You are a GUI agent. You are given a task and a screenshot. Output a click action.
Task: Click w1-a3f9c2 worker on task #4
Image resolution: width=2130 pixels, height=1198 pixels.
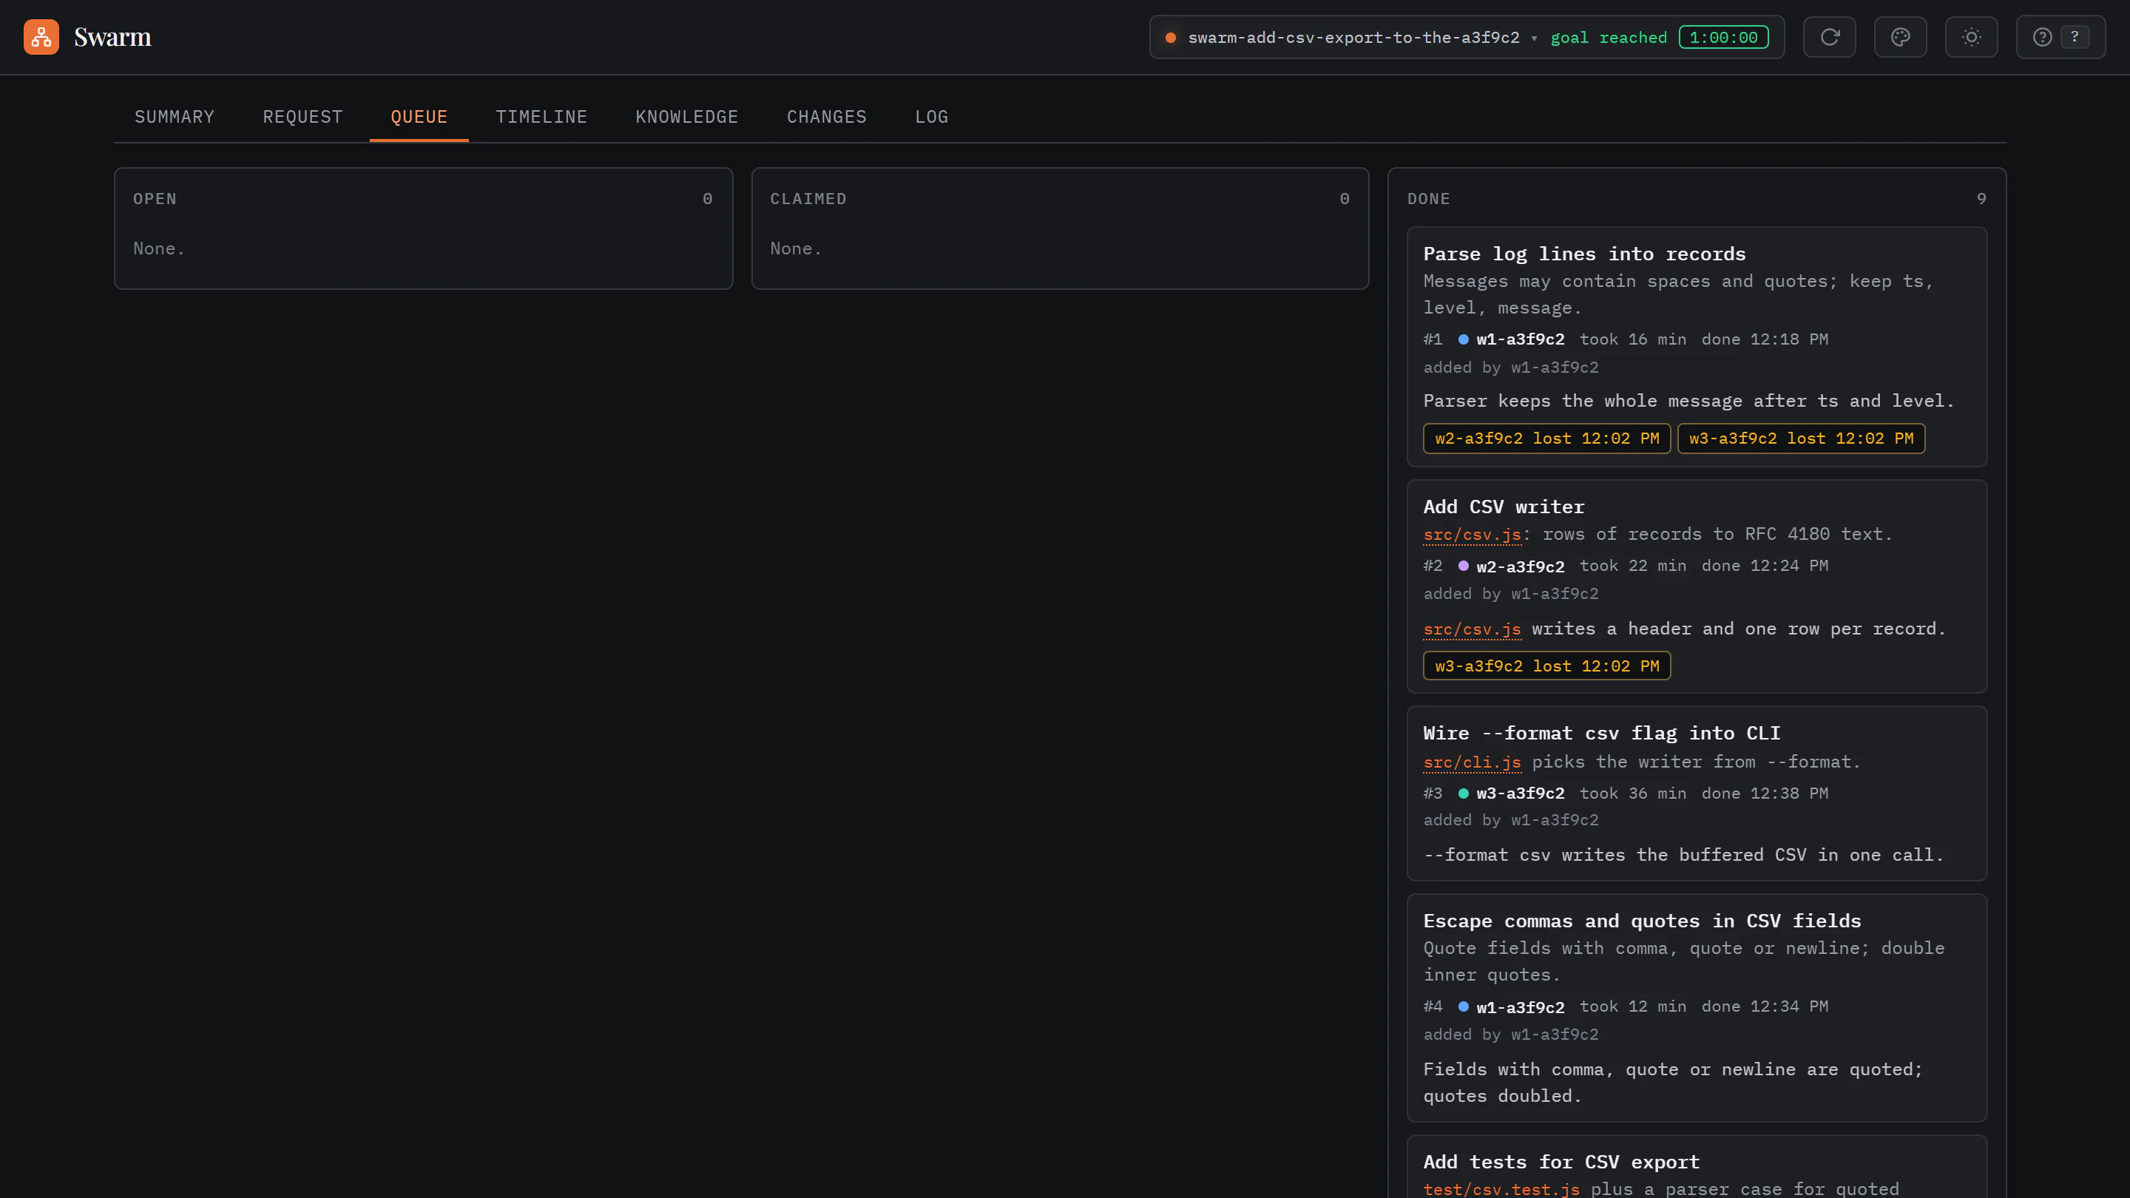(1521, 1007)
